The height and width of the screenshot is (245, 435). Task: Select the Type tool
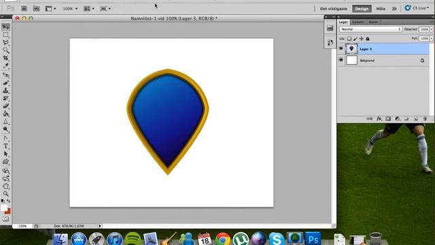(x=6, y=146)
